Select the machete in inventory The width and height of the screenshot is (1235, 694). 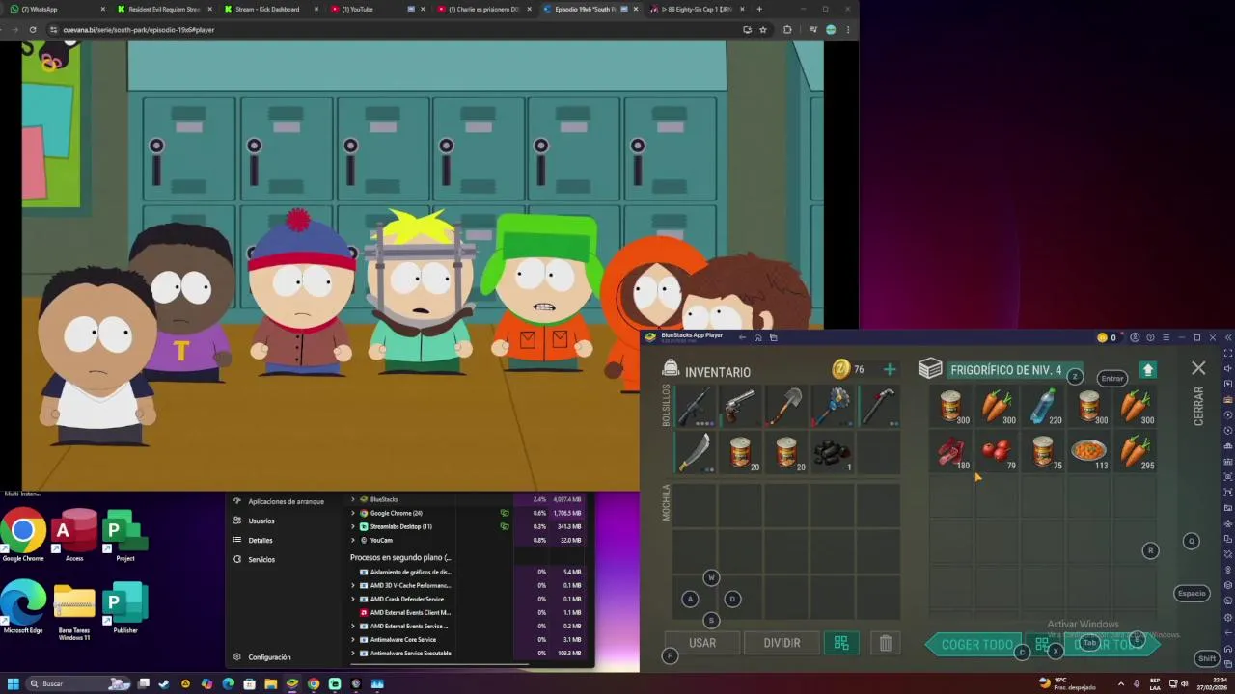(x=695, y=451)
